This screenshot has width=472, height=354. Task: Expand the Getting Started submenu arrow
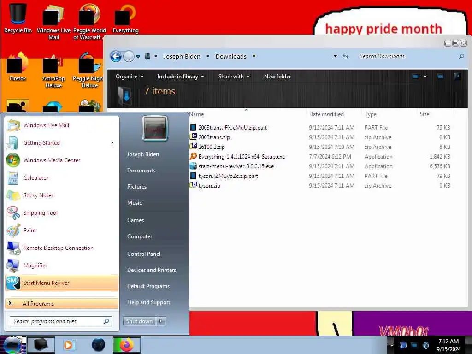click(112, 143)
